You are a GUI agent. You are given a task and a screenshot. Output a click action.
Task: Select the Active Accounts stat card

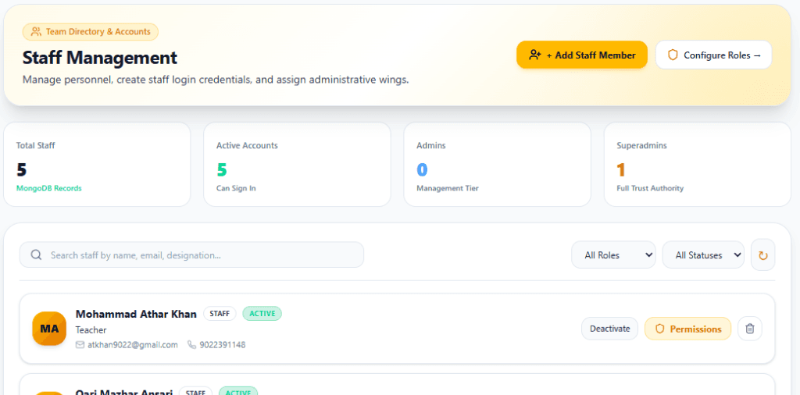click(x=297, y=164)
